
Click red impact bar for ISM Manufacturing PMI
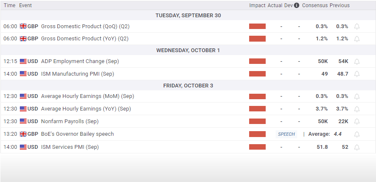pos(257,74)
